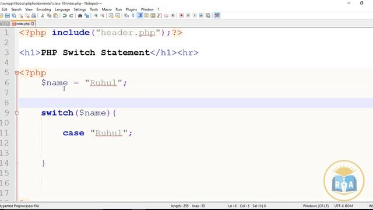Open the Replace toolbar icon
This screenshot has width=373, height=210.
pyautogui.click(x=87, y=16)
